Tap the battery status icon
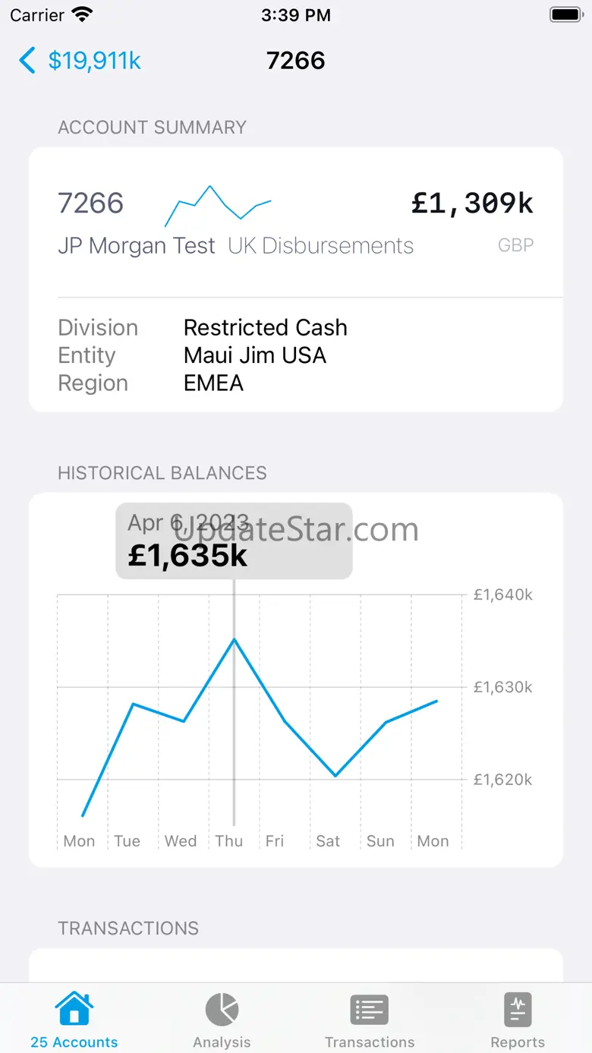Screen dimensions: 592x1053 tap(565, 14)
